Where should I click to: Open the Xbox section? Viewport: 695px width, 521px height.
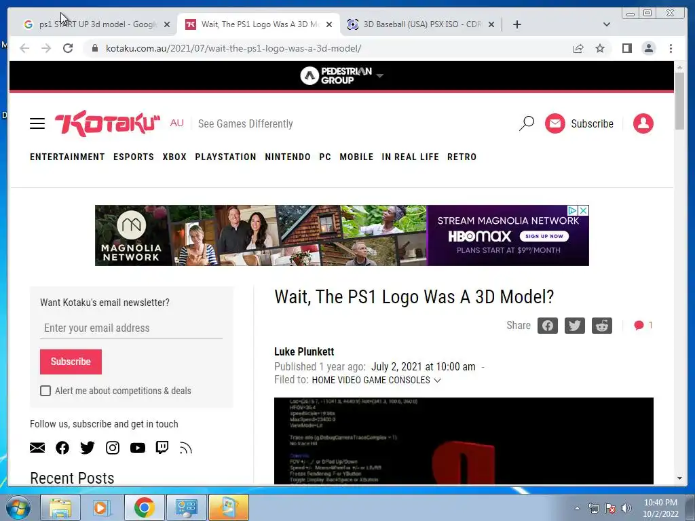click(x=174, y=157)
